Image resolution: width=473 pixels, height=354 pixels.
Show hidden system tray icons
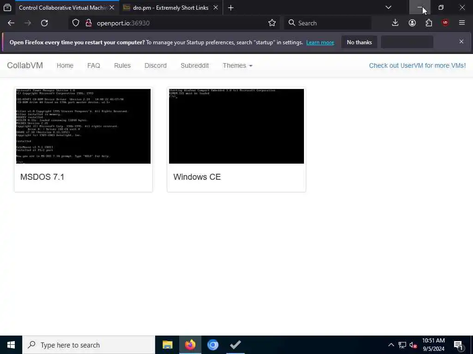(391, 345)
